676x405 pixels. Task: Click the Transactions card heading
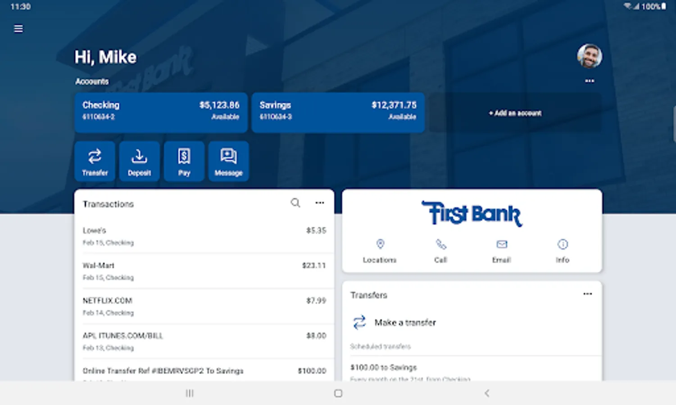108,204
